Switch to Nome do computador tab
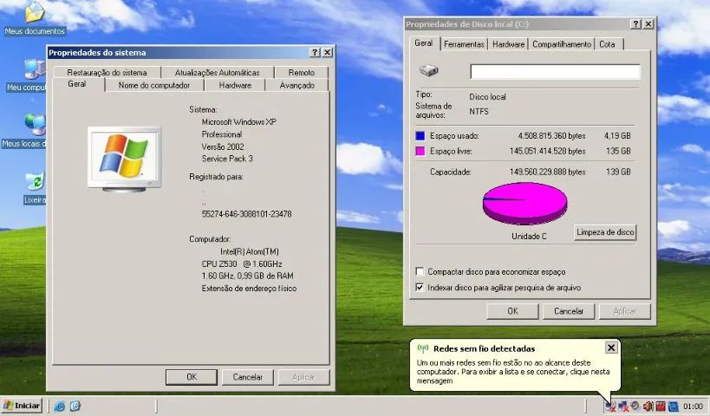The image size is (710, 416). (154, 85)
